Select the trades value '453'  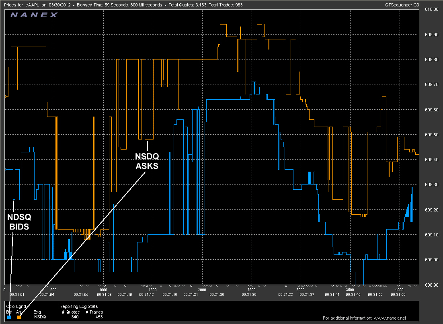(x=99, y=317)
